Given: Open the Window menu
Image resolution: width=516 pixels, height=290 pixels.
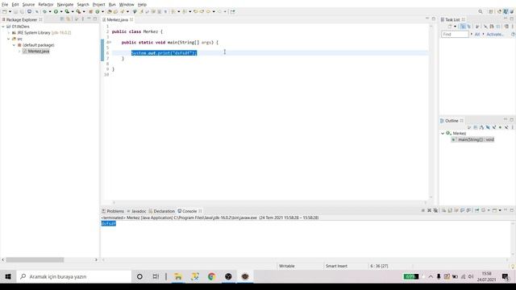Looking at the screenshot, I should pyautogui.click(x=127, y=5).
